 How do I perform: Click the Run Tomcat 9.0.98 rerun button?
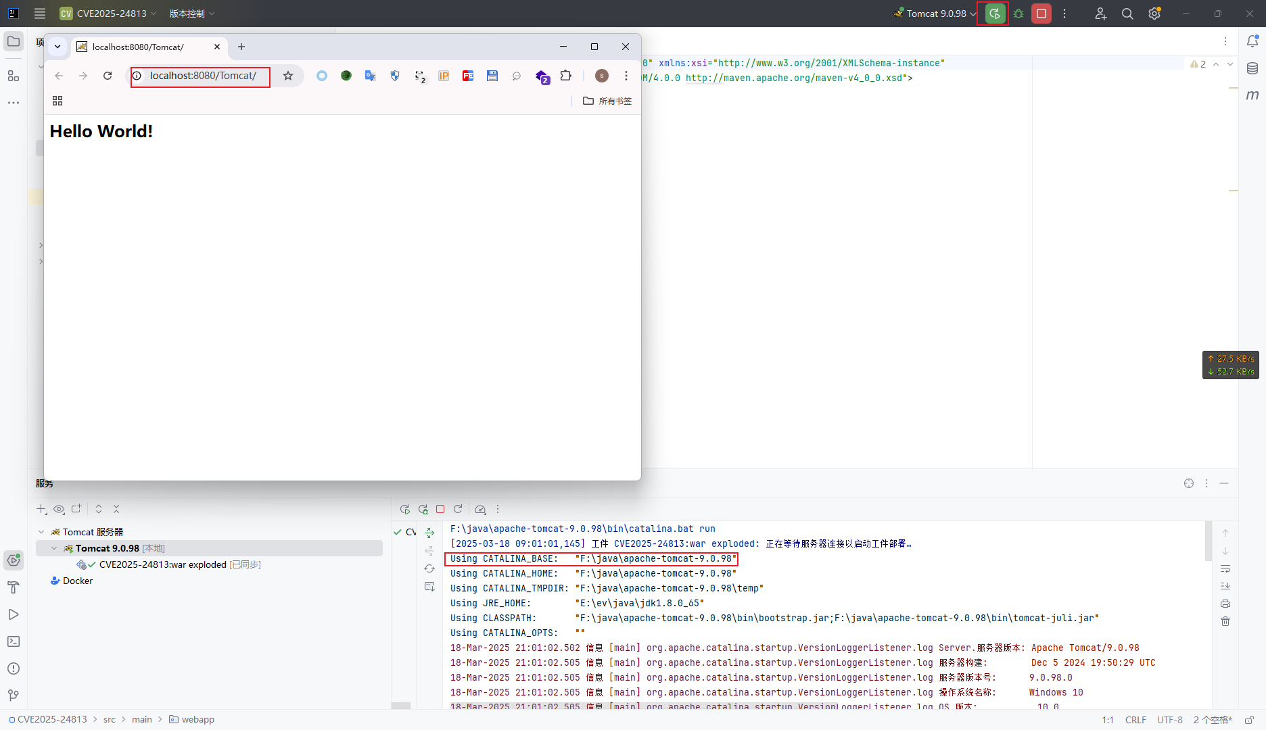pyautogui.click(x=995, y=14)
